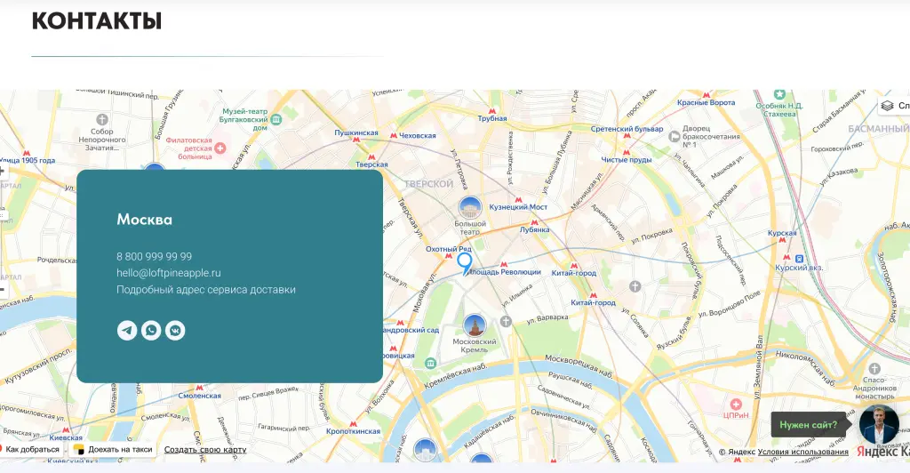Click the "Тверская" station label
Screen dimensions: 910x473
(x=371, y=164)
